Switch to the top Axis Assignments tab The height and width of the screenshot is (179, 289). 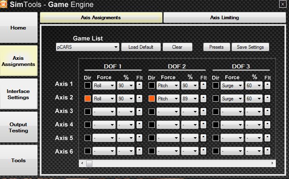point(101,18)
